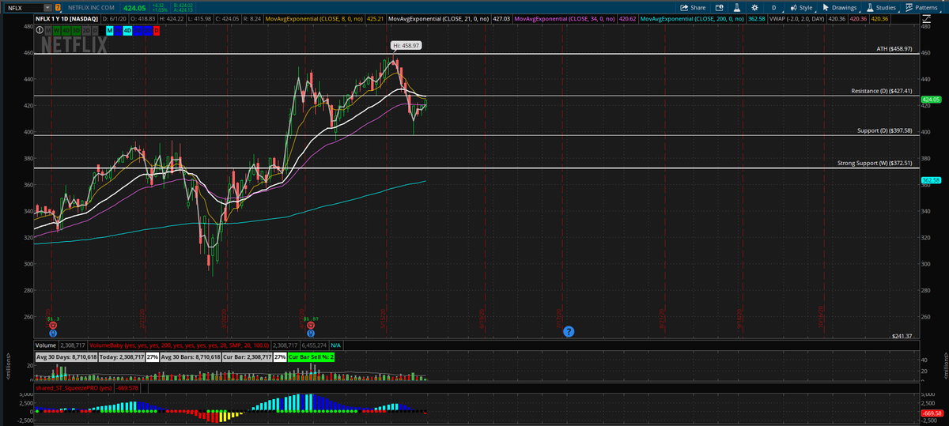The width and height of the screenshot is (949, 426).
Task: Click the red earnings icon under $1.3
Action: 53,325
